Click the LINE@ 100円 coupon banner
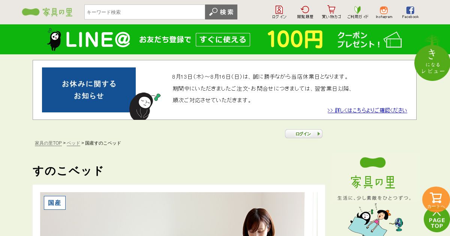Viewport: 450px width, 236px height. tap(225, 39)
